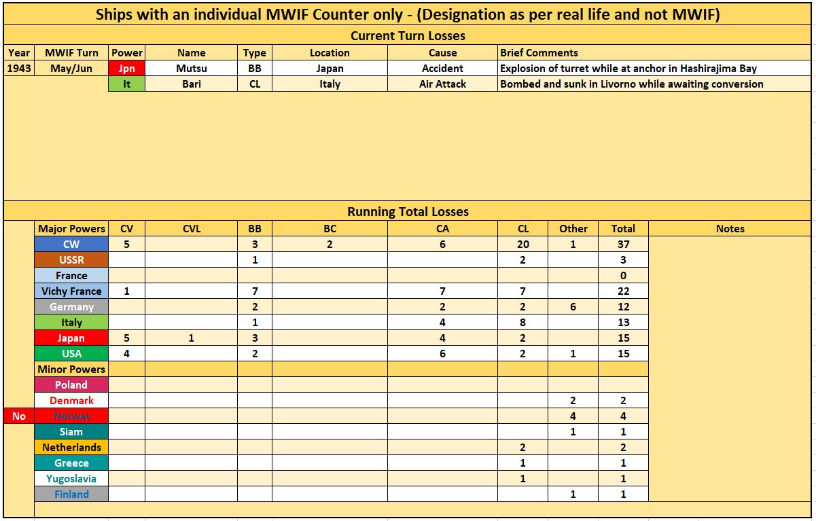Click the red 'No' cell beside Norway
The image size is (816, 521).
click(x=19, y=416)
